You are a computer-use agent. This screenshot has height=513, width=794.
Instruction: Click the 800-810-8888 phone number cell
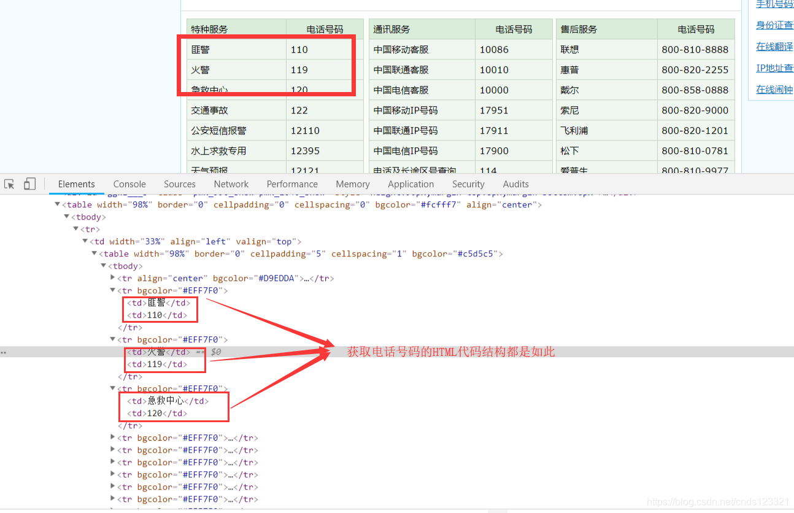(696, 49)
